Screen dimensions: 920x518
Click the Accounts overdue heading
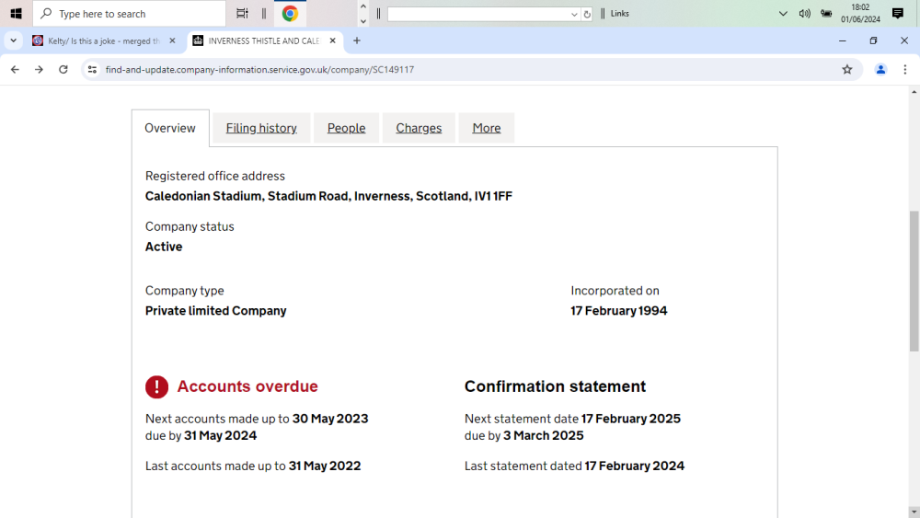point(247,386)
